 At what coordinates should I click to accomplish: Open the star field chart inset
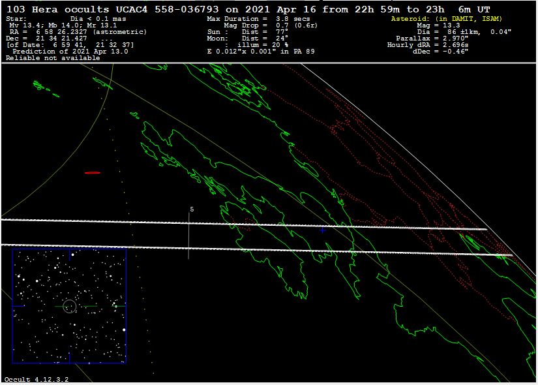[x=68, y=305]
